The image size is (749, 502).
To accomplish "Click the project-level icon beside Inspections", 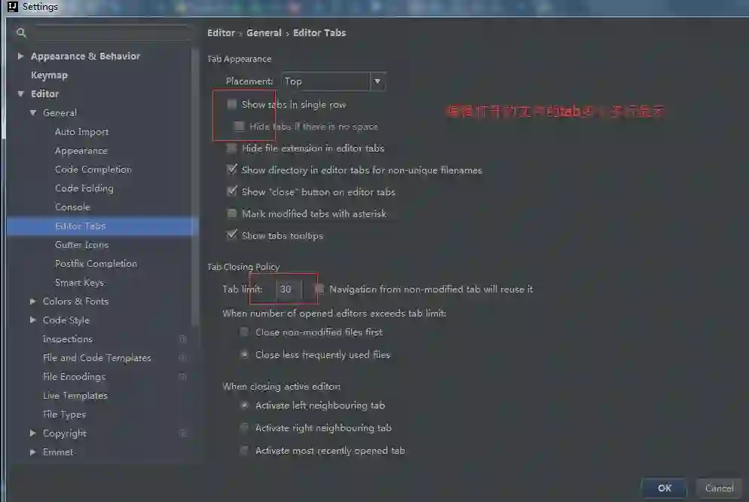I will (x=182, y=338).
